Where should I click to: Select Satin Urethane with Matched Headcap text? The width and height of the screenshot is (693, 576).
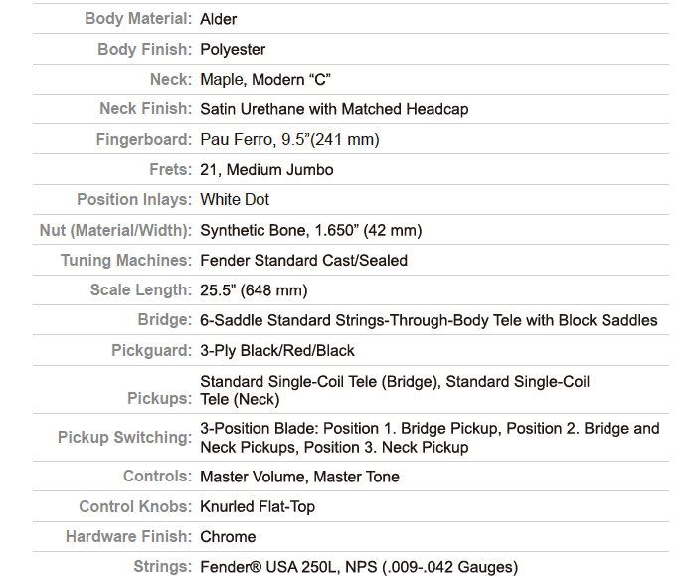pyautogui.click(x=334, y=109)
